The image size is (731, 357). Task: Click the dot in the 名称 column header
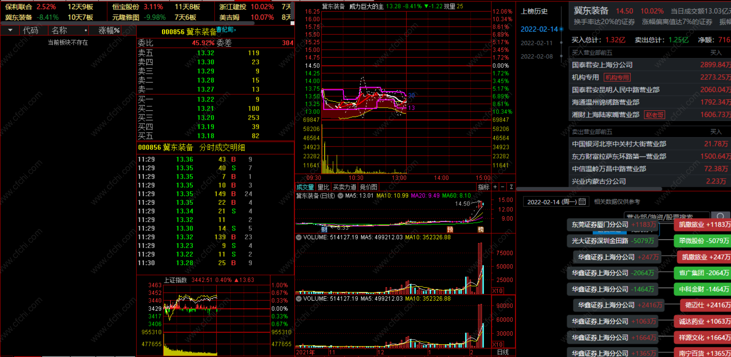[86, 30]
